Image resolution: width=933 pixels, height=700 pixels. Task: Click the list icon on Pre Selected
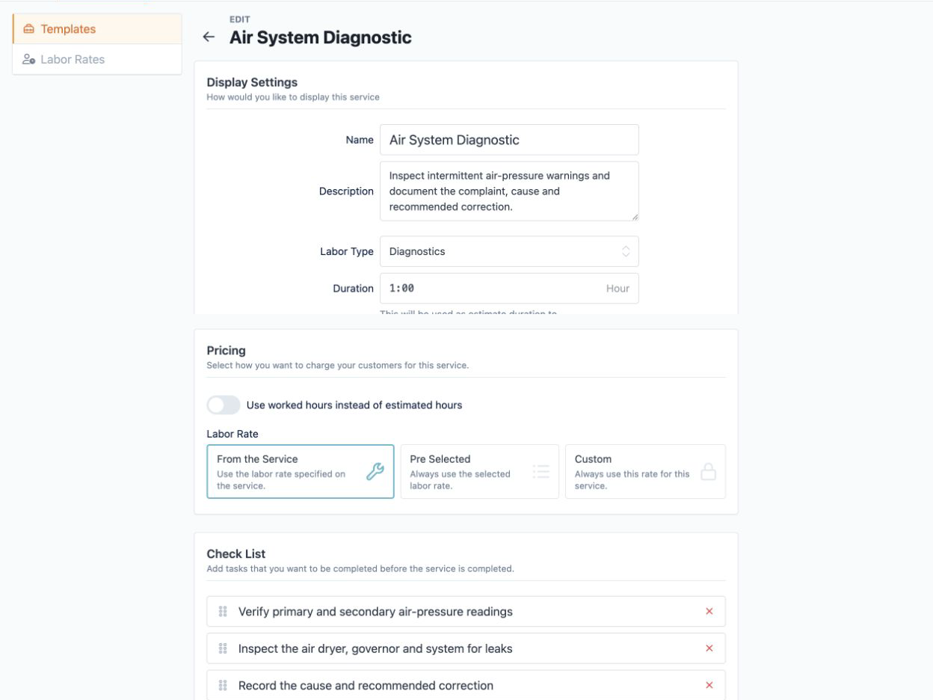(541, 471)
